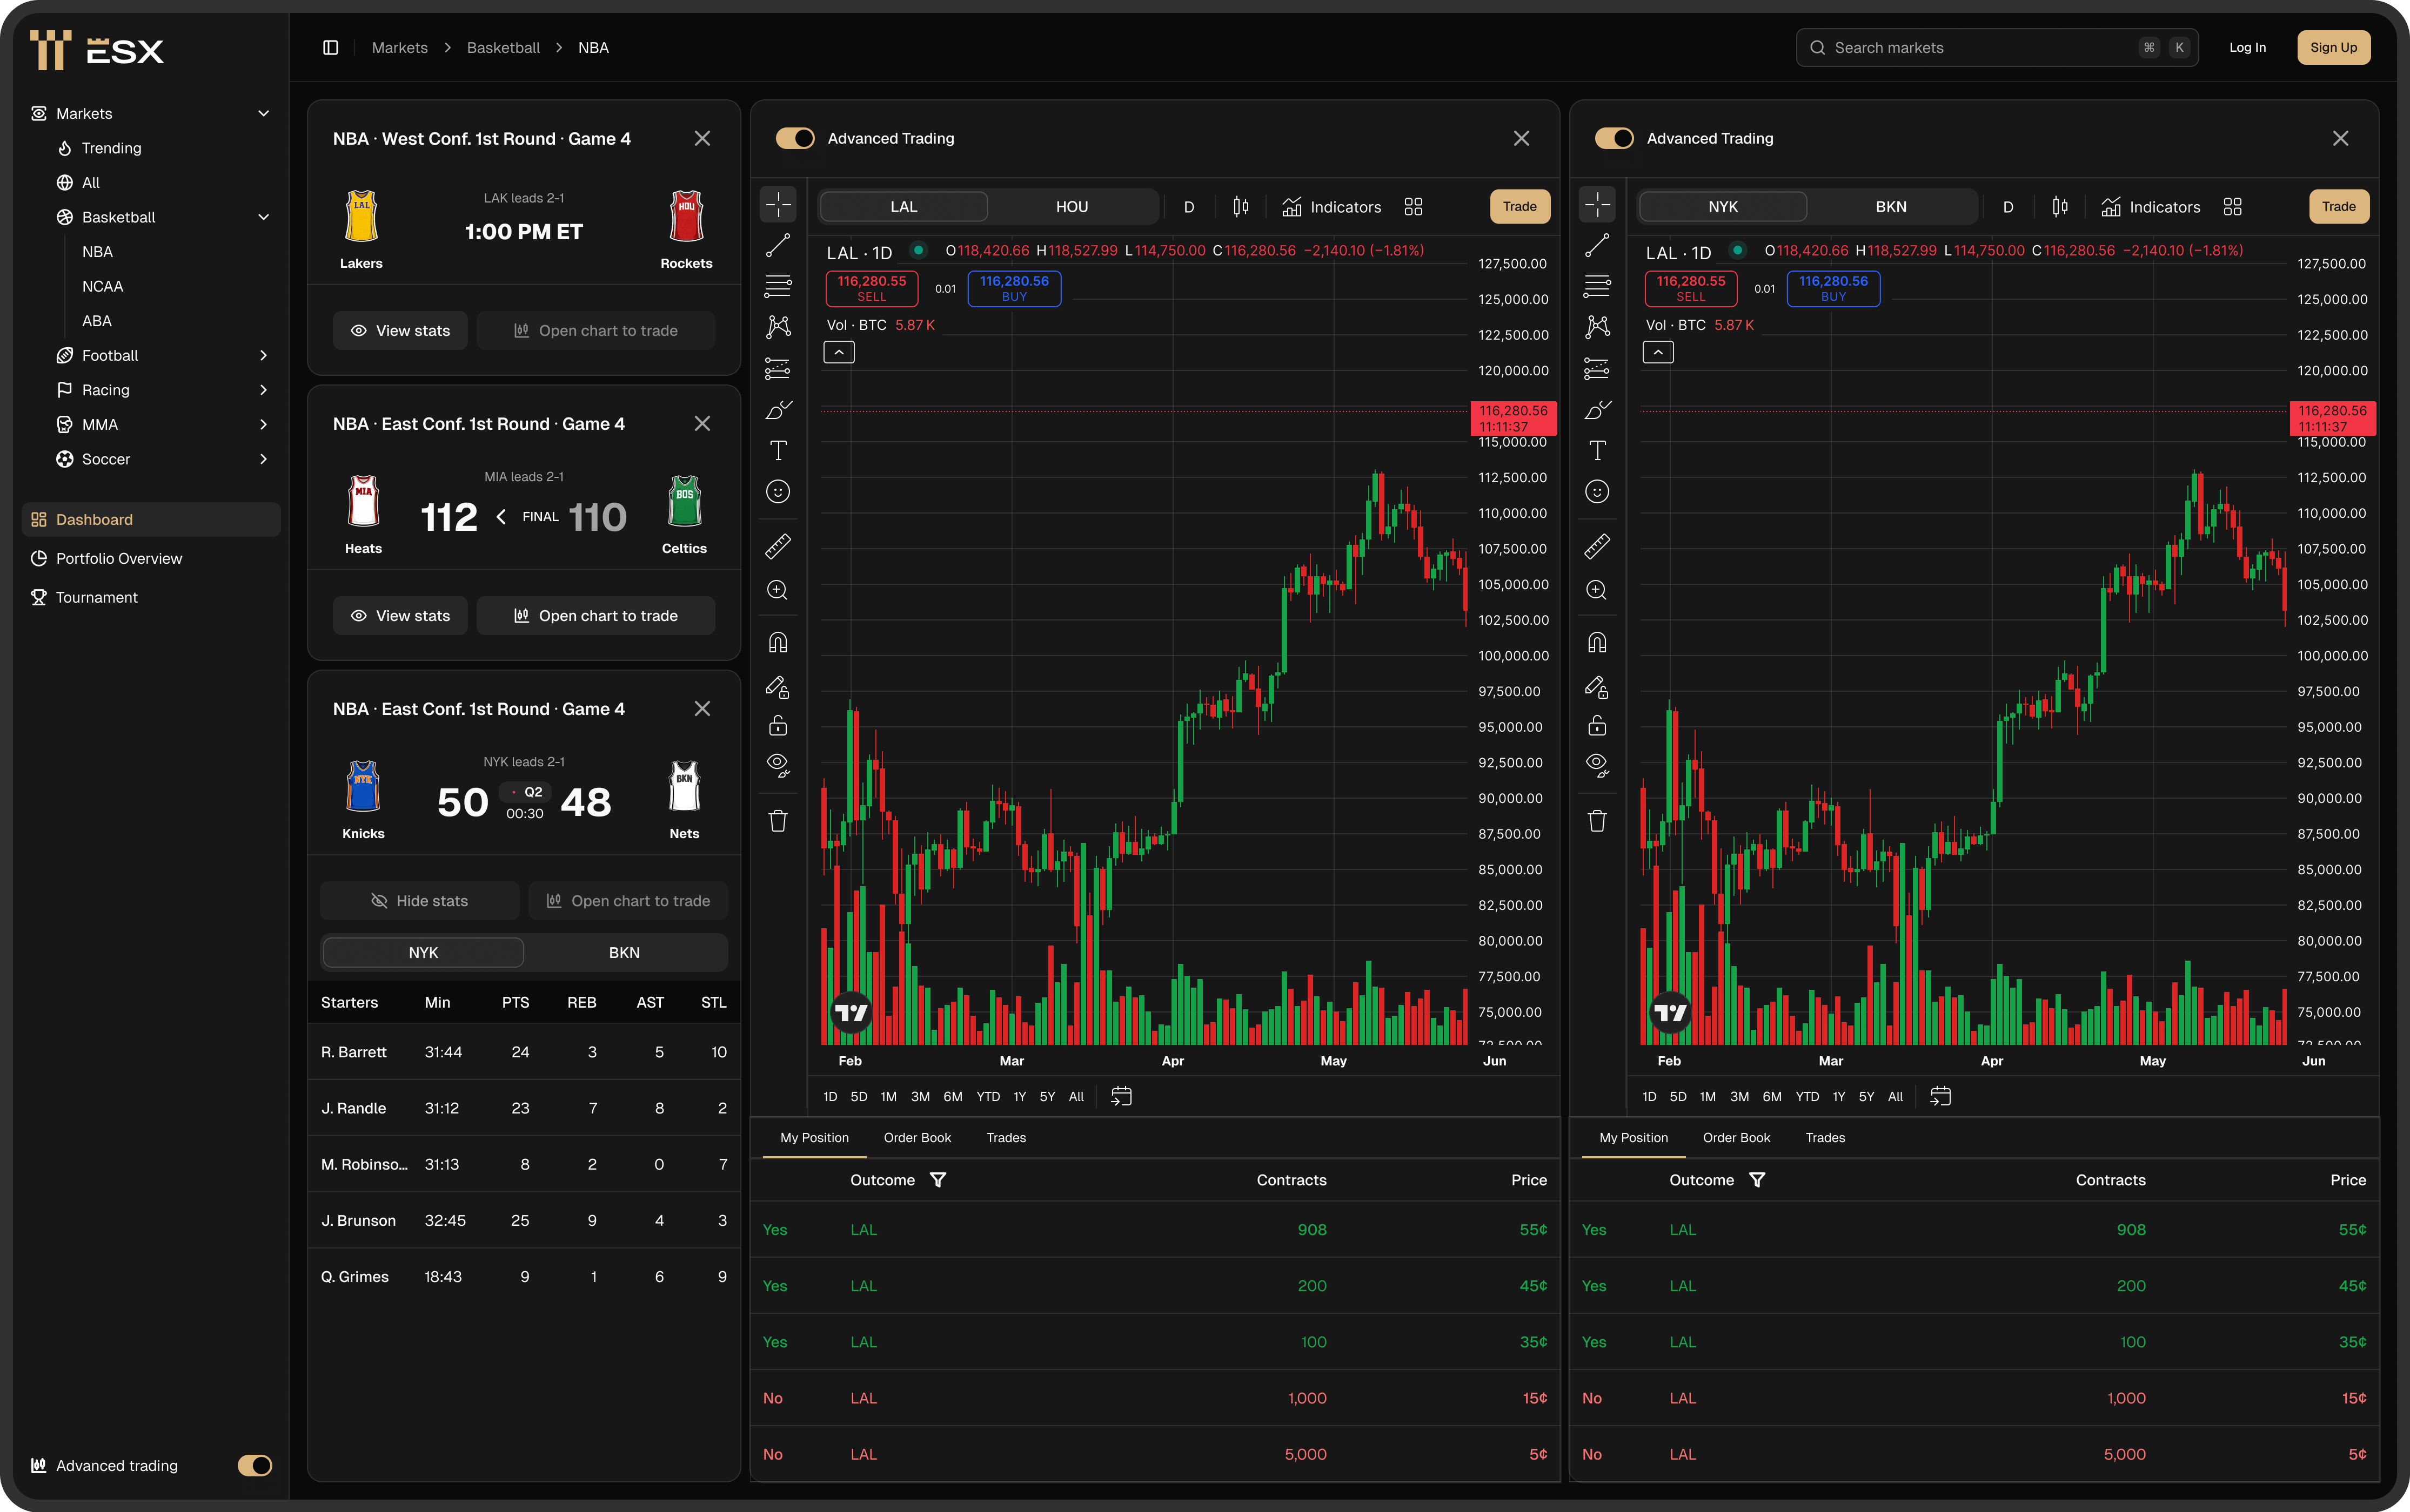The height and width of the screenshot is (1512, 2410).
Task: Collapse the Markets sidebar section
Action: pyautogui.click(x=263, y=113)
